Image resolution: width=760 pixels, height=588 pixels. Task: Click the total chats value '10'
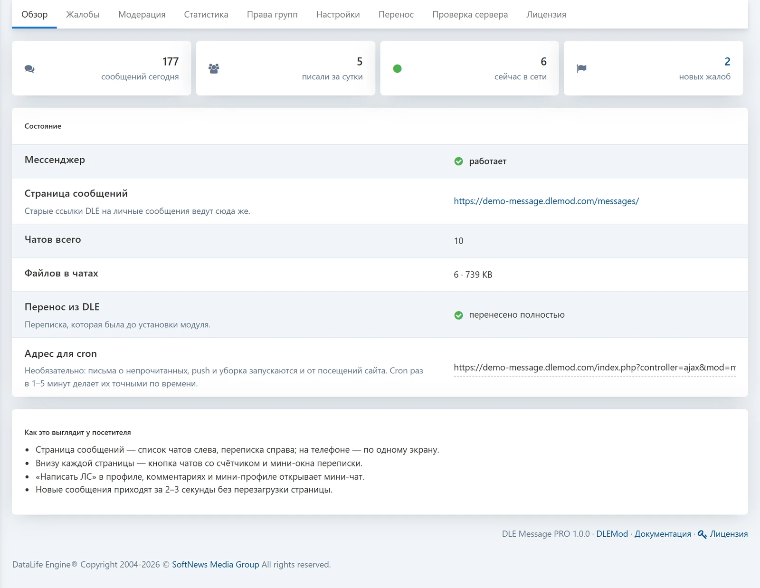[x=458, y=241]
